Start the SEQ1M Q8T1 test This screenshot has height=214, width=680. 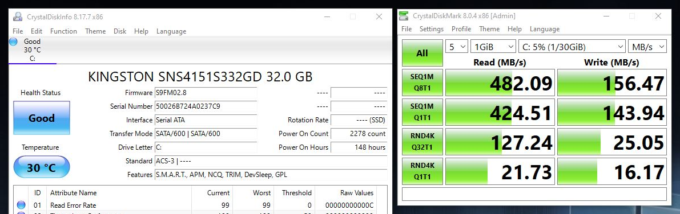click(422, 82)
